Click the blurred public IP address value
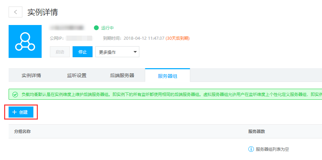Image resolution: width=322 pixels, height=160 pixels. pos(79,38)
